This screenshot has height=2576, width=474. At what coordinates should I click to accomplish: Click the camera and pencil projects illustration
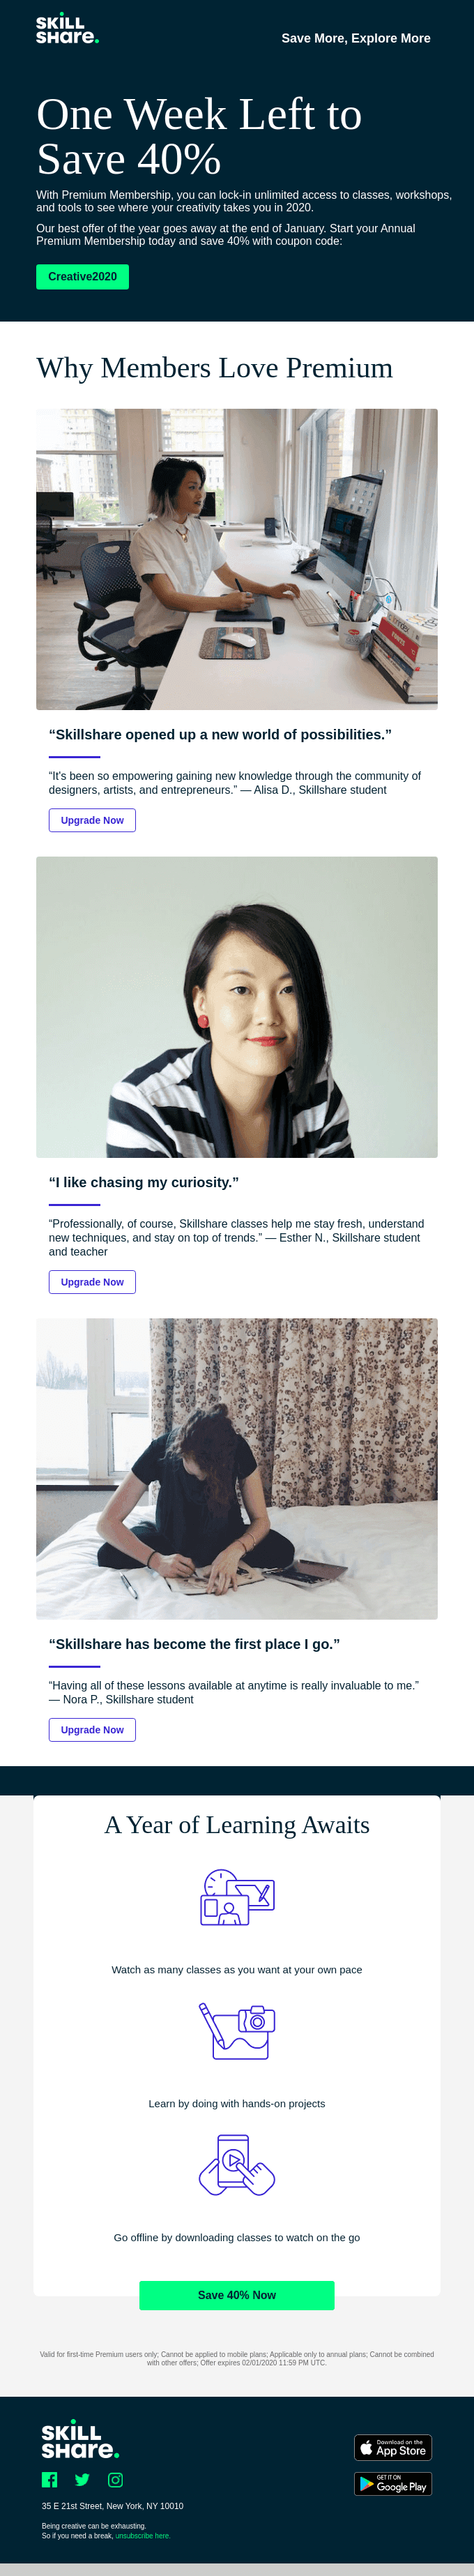coord(237,2031)
